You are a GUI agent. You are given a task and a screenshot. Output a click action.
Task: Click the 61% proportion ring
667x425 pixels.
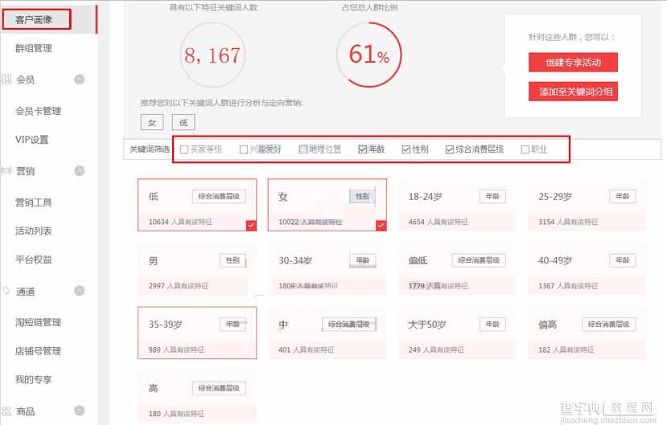[368, 55]
